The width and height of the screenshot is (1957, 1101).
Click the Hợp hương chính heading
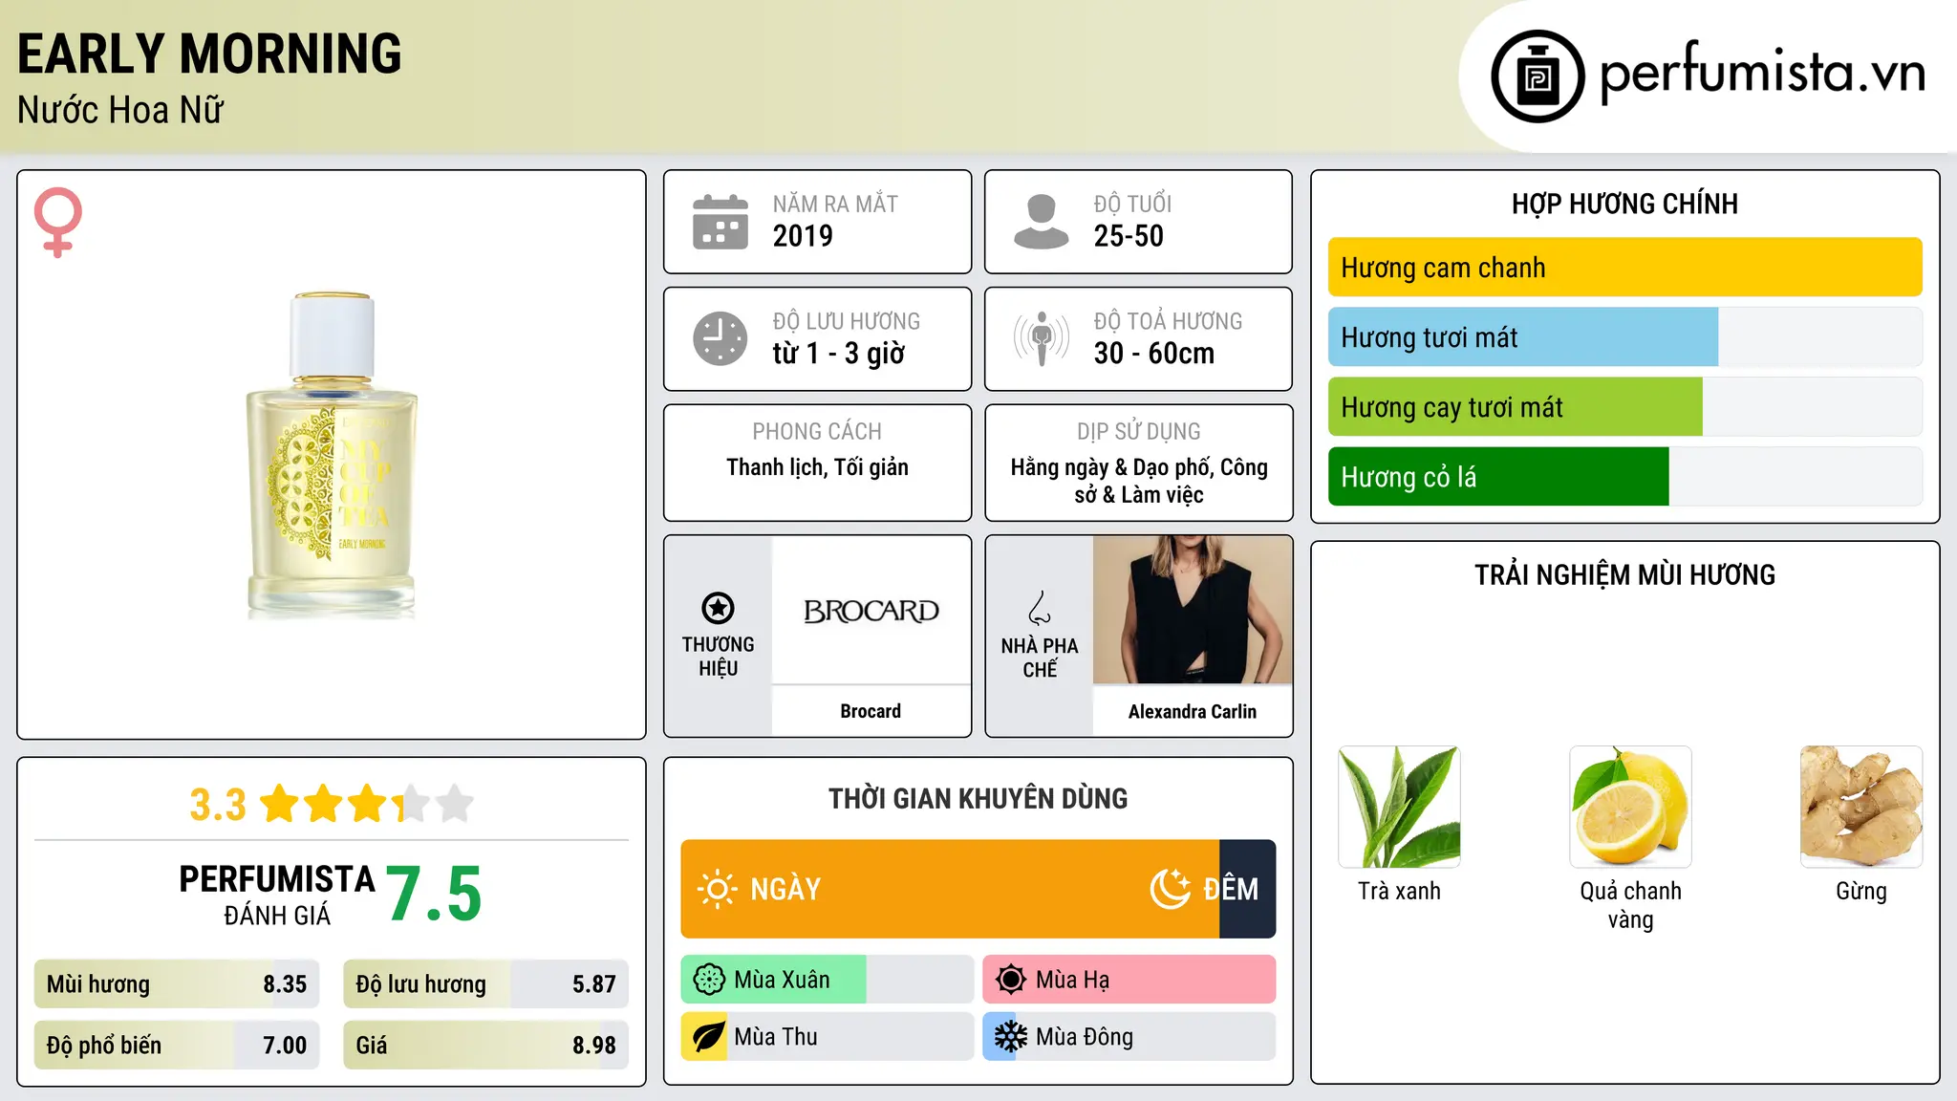coord(1624,204)
